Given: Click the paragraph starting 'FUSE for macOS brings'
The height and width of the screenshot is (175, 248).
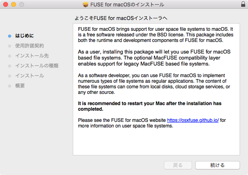Looking at the screenshot, I should [156, 35].
